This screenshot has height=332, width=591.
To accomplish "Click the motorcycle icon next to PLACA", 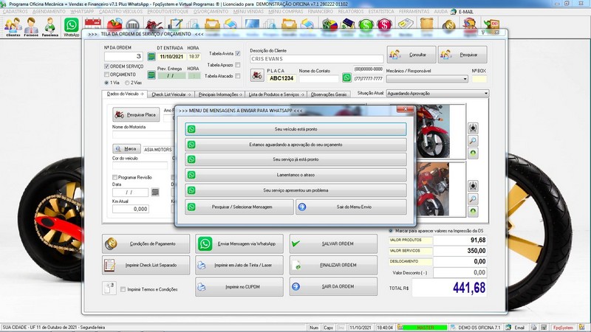I will click(x=256, y=75).
